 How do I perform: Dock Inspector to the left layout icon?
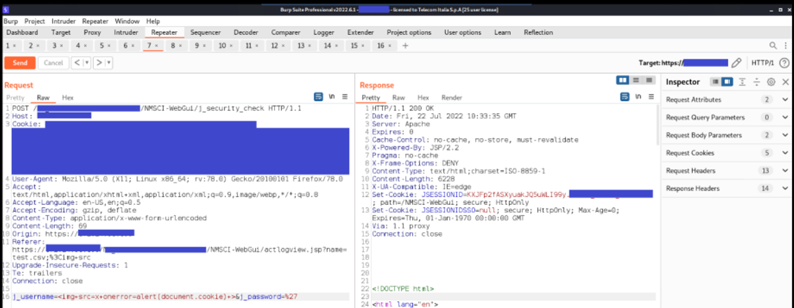click(715, 82)
